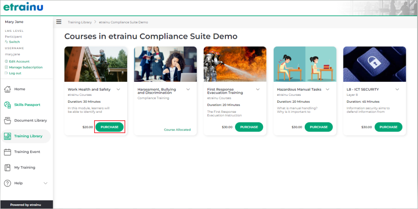Click the Mary Jane user name

point(14,22)
